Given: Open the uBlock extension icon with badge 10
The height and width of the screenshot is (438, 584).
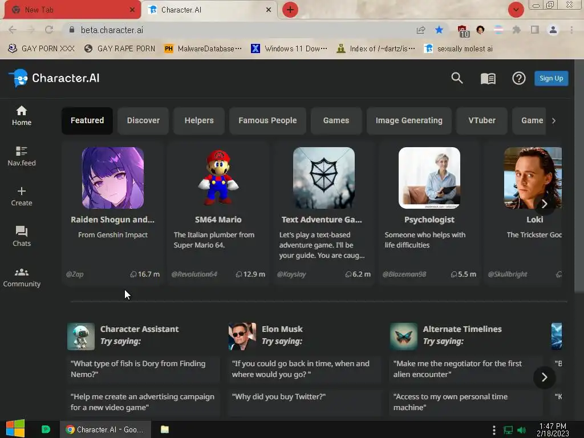Looking at the screenshot, I should [x=463, y=31].
